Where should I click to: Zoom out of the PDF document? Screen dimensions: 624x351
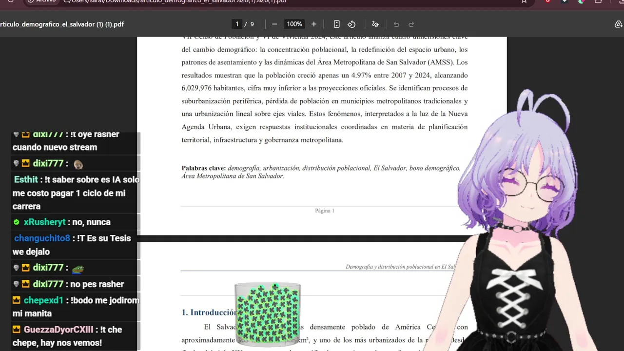(x=274, y=24)
